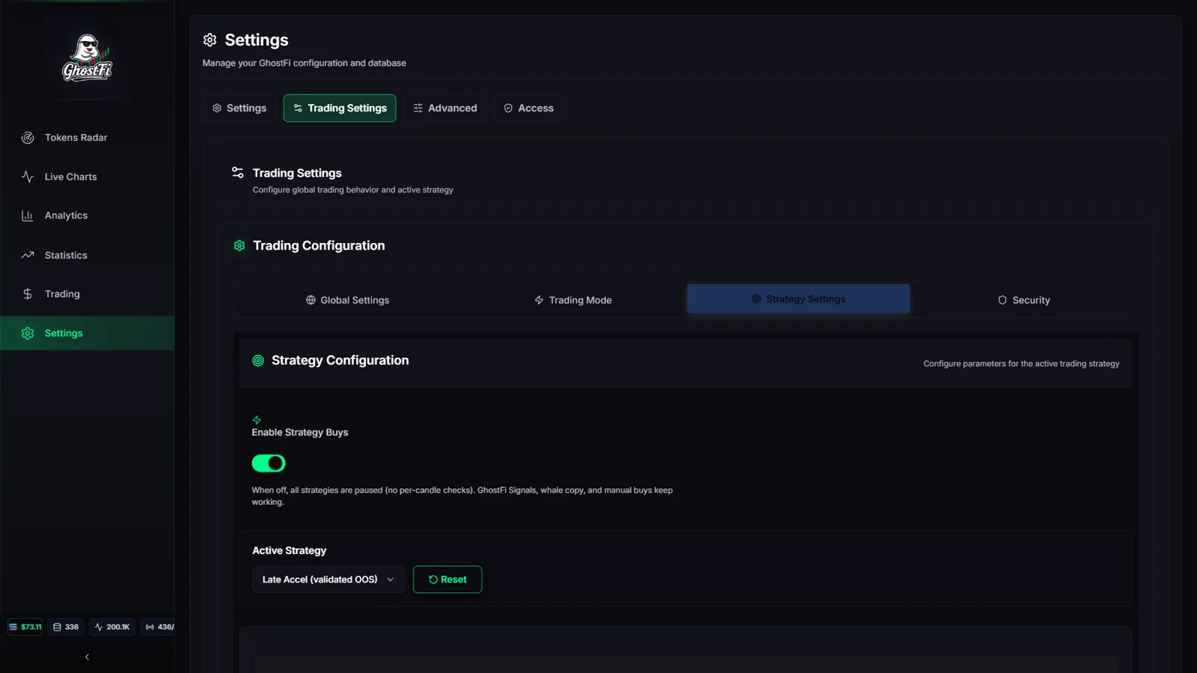The width and height of the screenshot is (1197, 673).
Task: Open Live Charts via its pulse icon
Action: pos(28,176)
